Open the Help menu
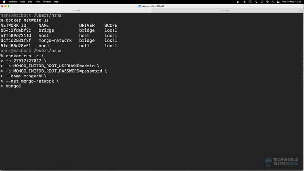Image resolution: width=304 pixels, height=171 pixels. 56,2
